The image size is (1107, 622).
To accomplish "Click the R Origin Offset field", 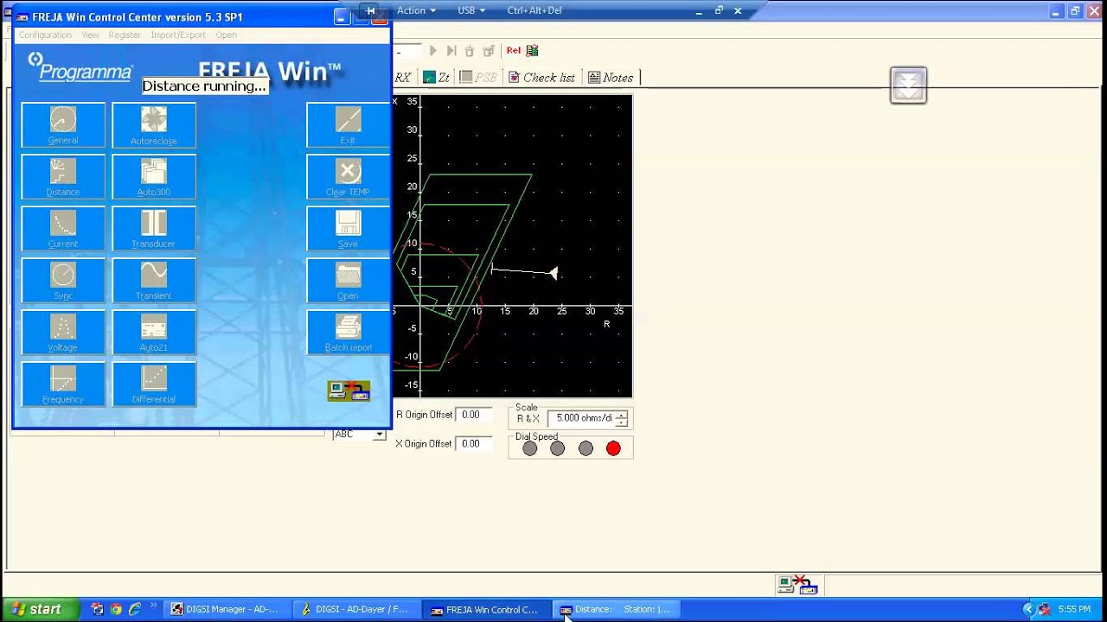I will coord(475,415).
